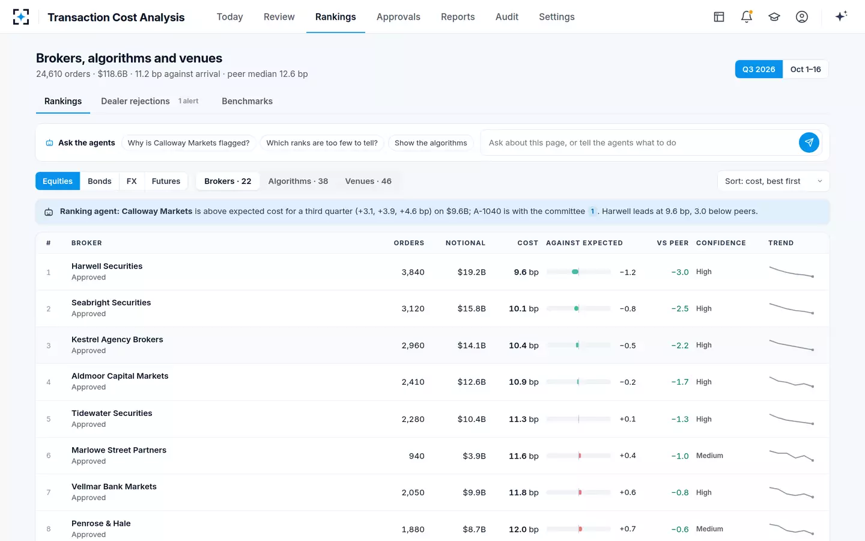865x541 pixels.
Task: Select the Oct 1–16 period
Action: [806, 69]
